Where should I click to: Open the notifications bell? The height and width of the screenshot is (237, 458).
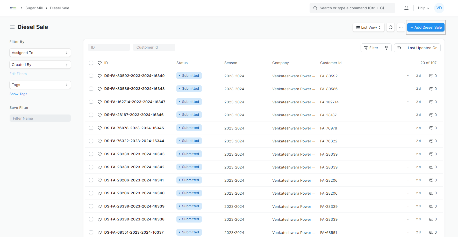[406, 8]
